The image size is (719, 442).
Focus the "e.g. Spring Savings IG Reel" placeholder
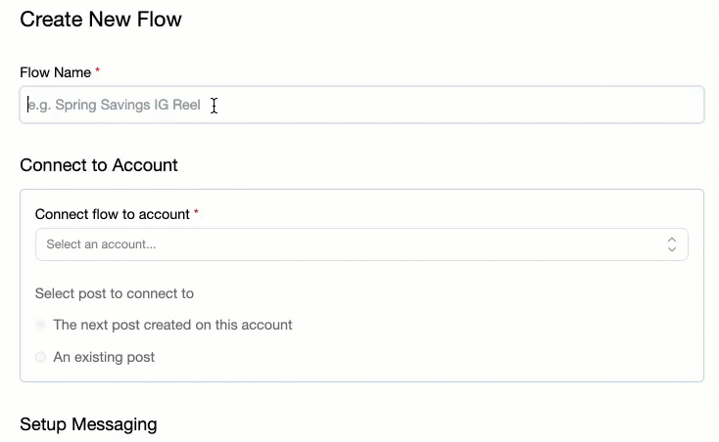click(x=114, y=106)
